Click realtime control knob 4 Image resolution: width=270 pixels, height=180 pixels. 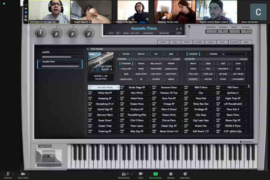[x=89, y=33]
